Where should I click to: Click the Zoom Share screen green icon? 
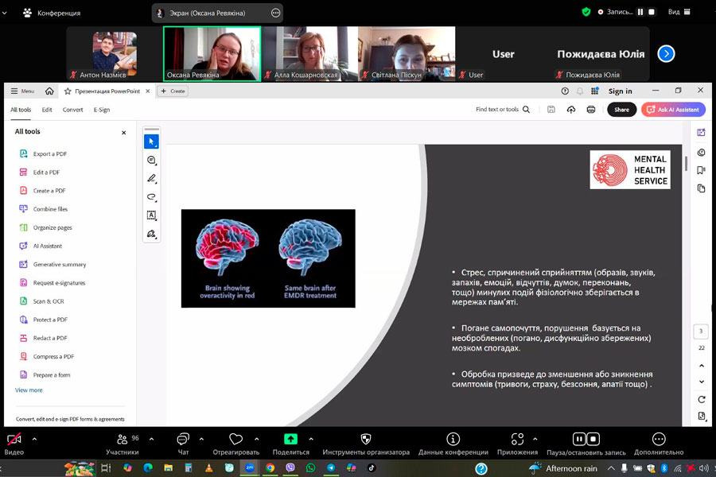290,439
